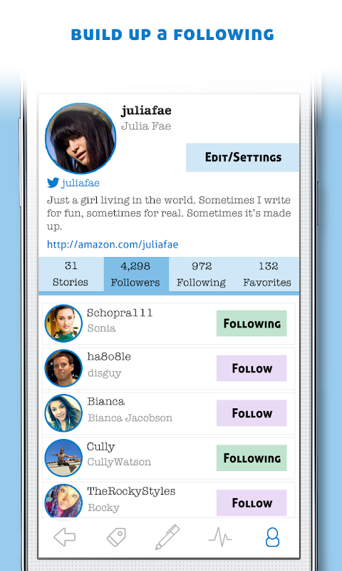Open the 972 Following tab
Viewport: 342px width, 571px height.
pyautogui.click(x=202, y=274)
